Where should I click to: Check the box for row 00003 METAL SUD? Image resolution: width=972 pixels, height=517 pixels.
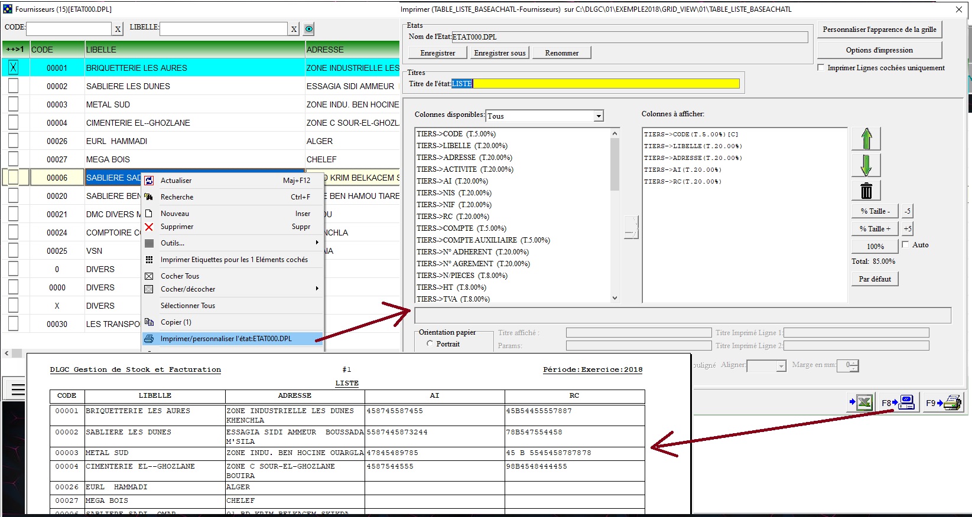tap(13, 104)
